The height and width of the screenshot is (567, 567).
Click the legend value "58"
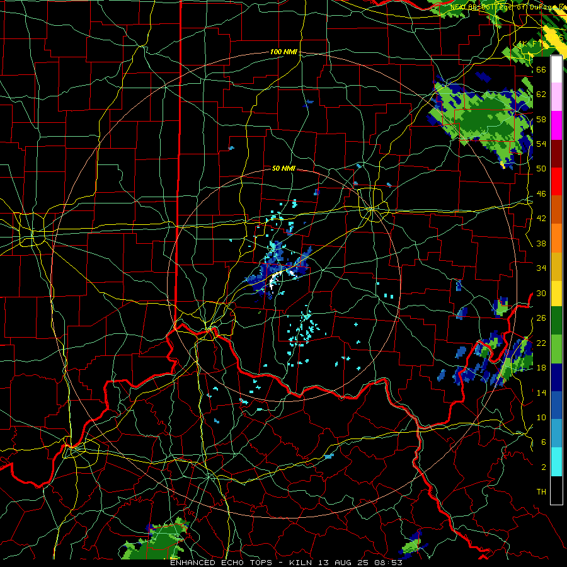coord(541,119)
